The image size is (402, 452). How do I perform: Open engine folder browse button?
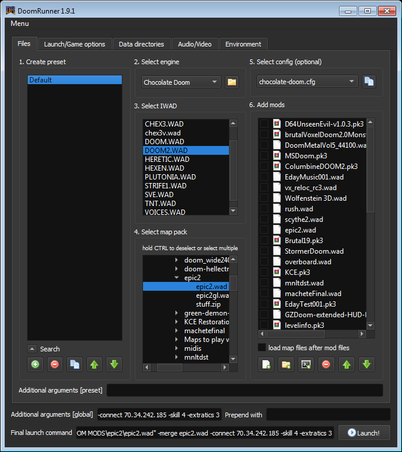click(x=232, y=82)
